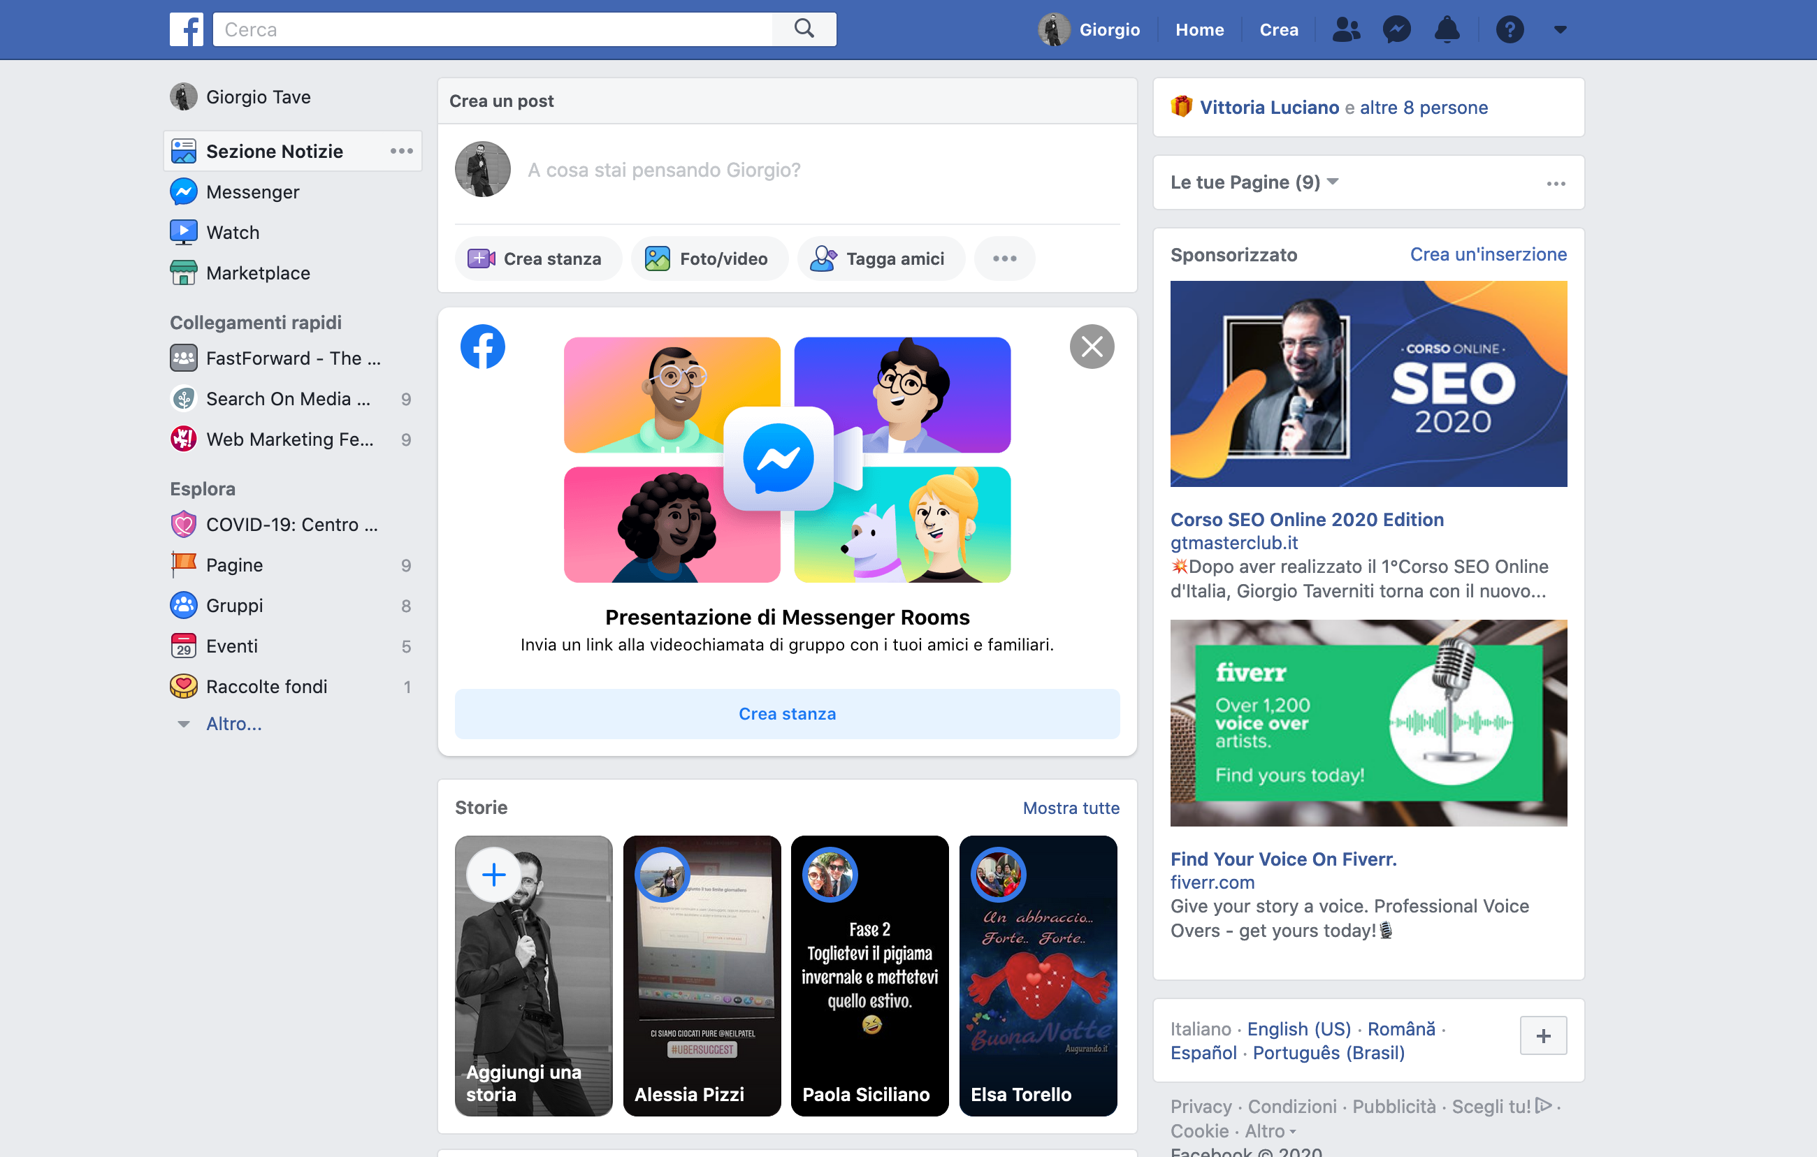Open Vittoria Luciano birthday link
1817x1157 pixels.
[x=1269, y=107]
